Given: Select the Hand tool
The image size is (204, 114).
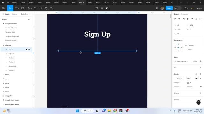Looking at the screenshot, I should tap(46, 8).
